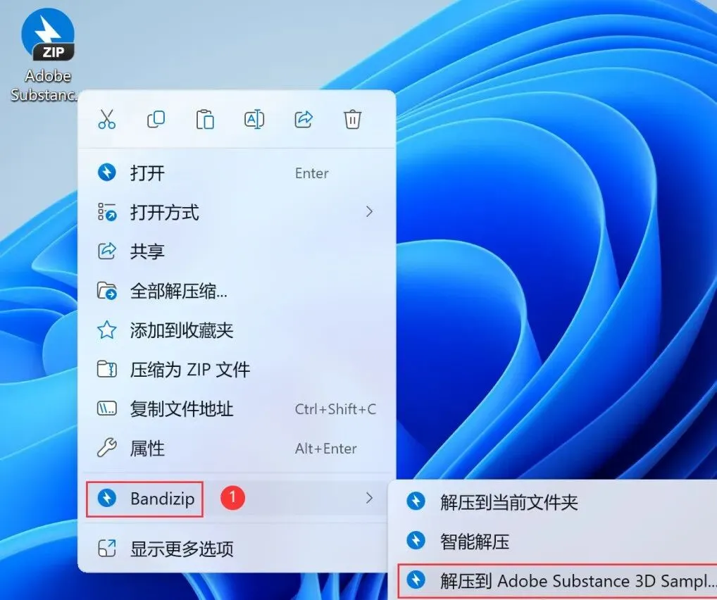Click the Bandizip icon beside 打开
The width and height of the screenshot is (717, 600).
click(107, 173)
